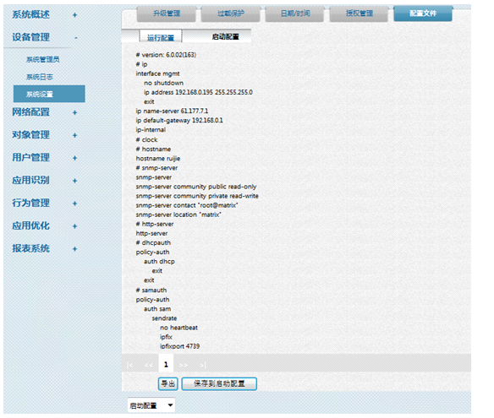Collapse the 设备管理 menu section
The height and width of the screenshot is (418, 494).
tap(76, 38)
